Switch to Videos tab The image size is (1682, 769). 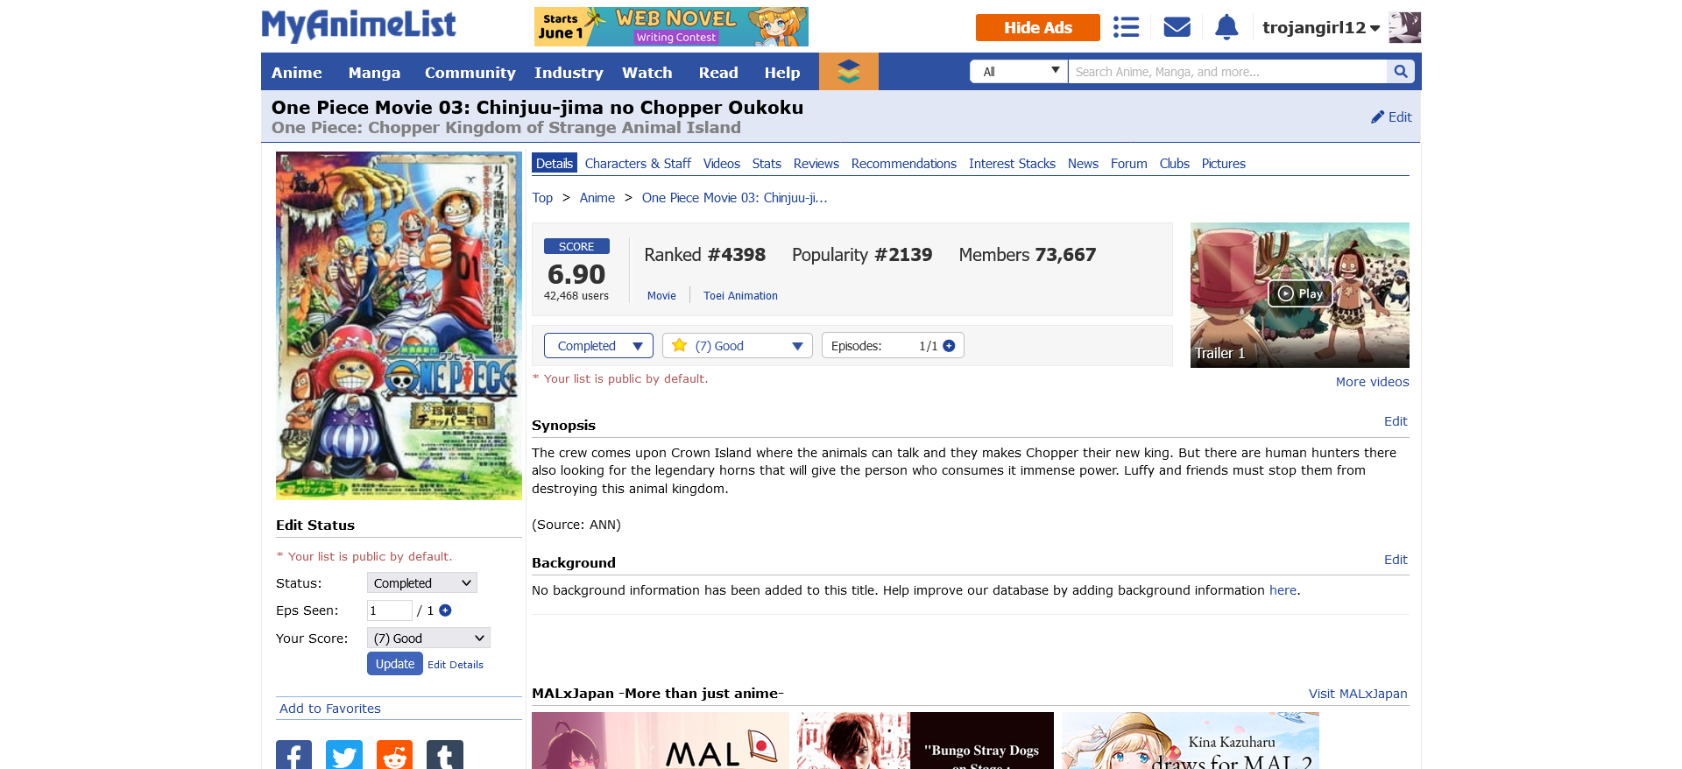pyautogui.click(x=722, y=164)
